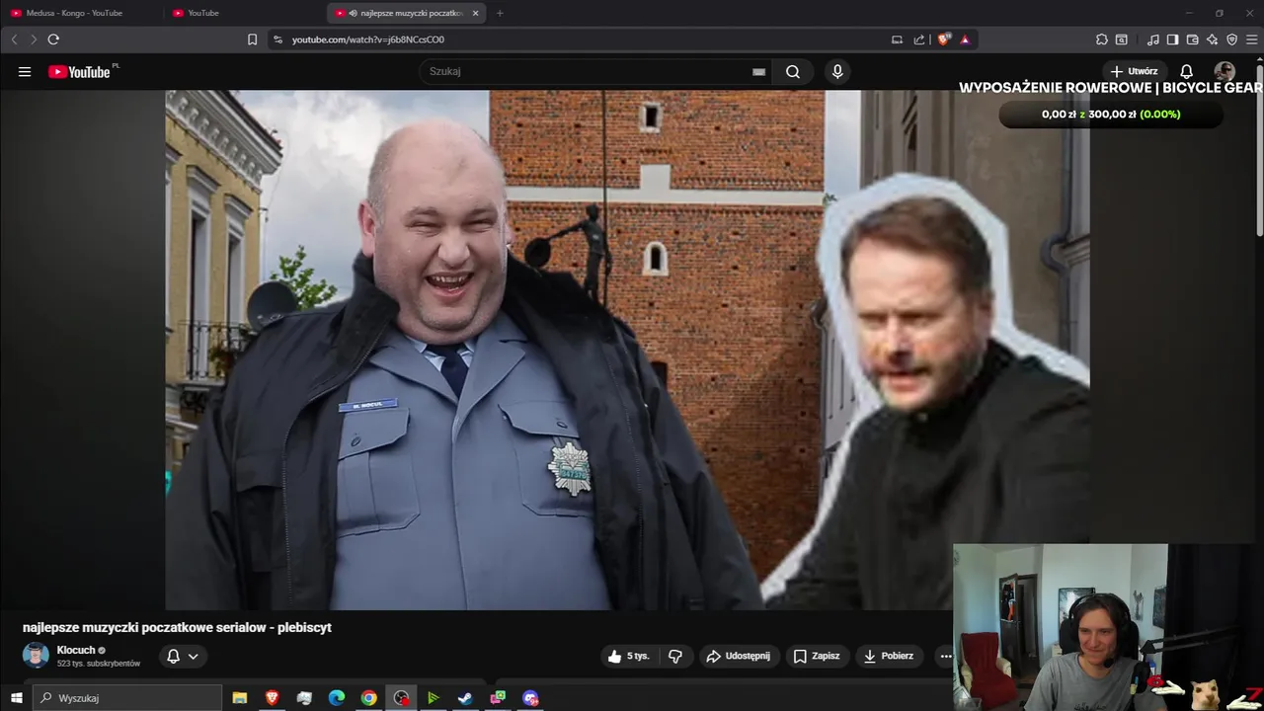Share this page from the address bar
This screenshot has width=1264, height=711.
coord(919,39)
